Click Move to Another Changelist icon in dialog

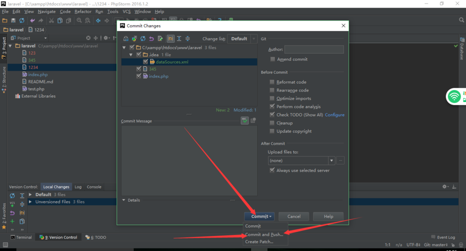[x=135, y=39]
